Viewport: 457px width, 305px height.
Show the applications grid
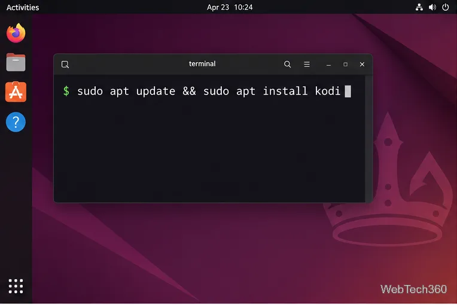(16, 286)
